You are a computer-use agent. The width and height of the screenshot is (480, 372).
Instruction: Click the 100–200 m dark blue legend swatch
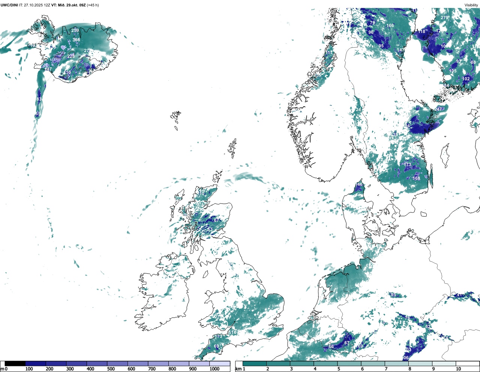click(36, 363)
